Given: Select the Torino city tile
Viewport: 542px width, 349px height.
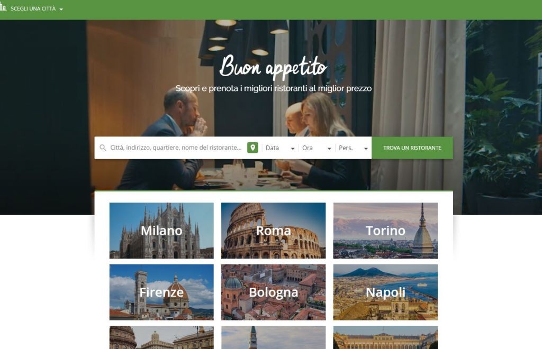Looking at the screenshot, I should (385, 231).
